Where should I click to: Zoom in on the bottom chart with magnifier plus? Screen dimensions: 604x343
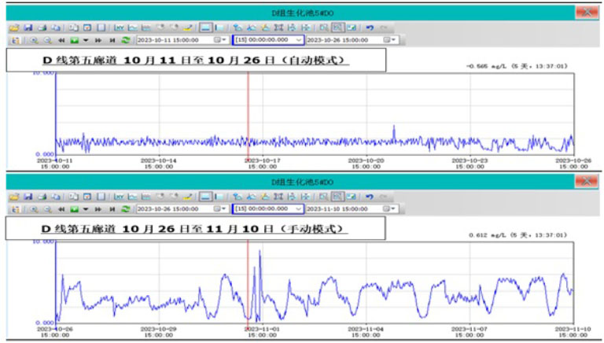[34, 209]
